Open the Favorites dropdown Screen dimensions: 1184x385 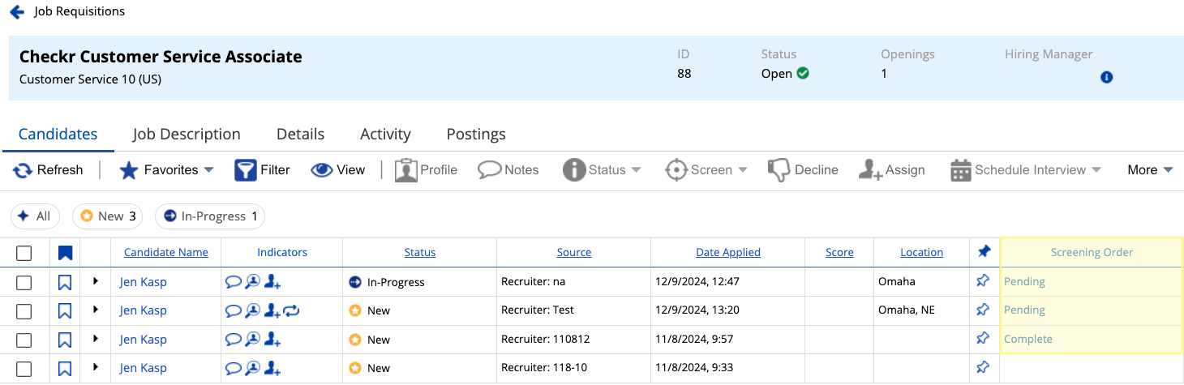coord(166,170)
